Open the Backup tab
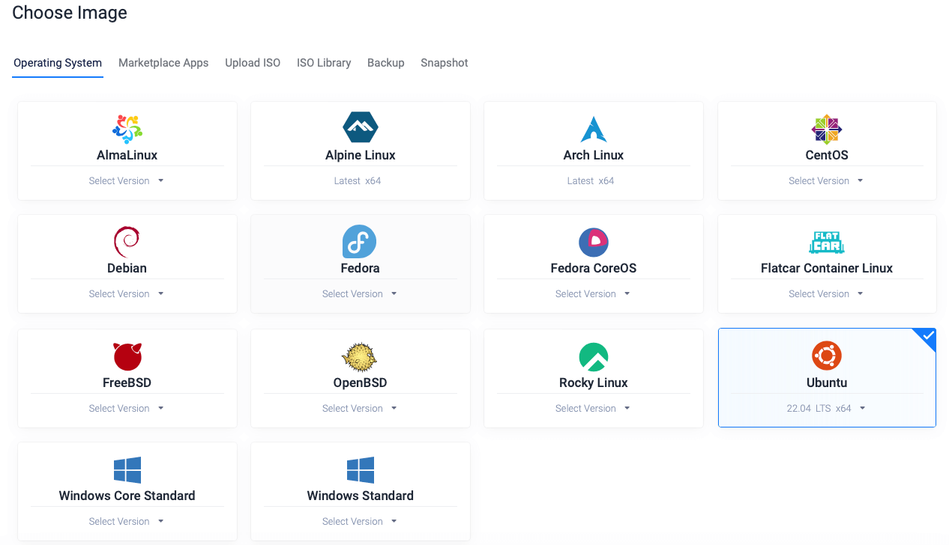The height and width of the screenshot is (545, 949). pyautogui.click(x=386, y=63)
